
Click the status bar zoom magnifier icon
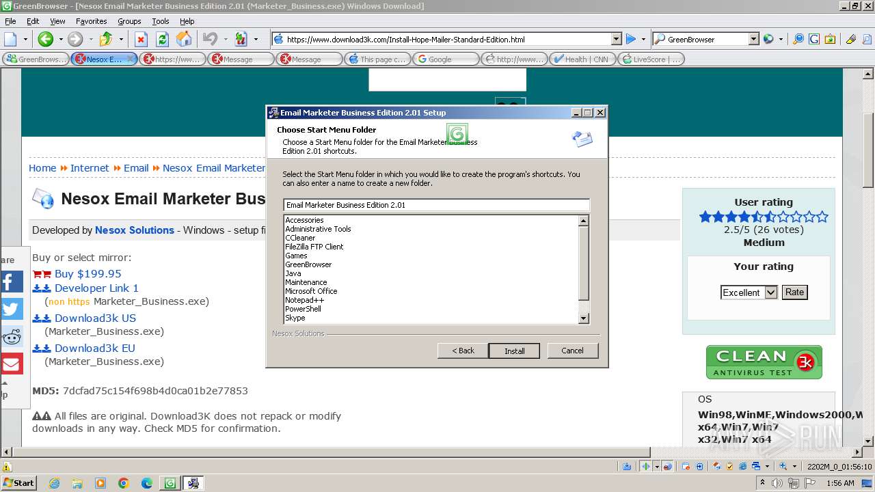click(x=783, y=466)
